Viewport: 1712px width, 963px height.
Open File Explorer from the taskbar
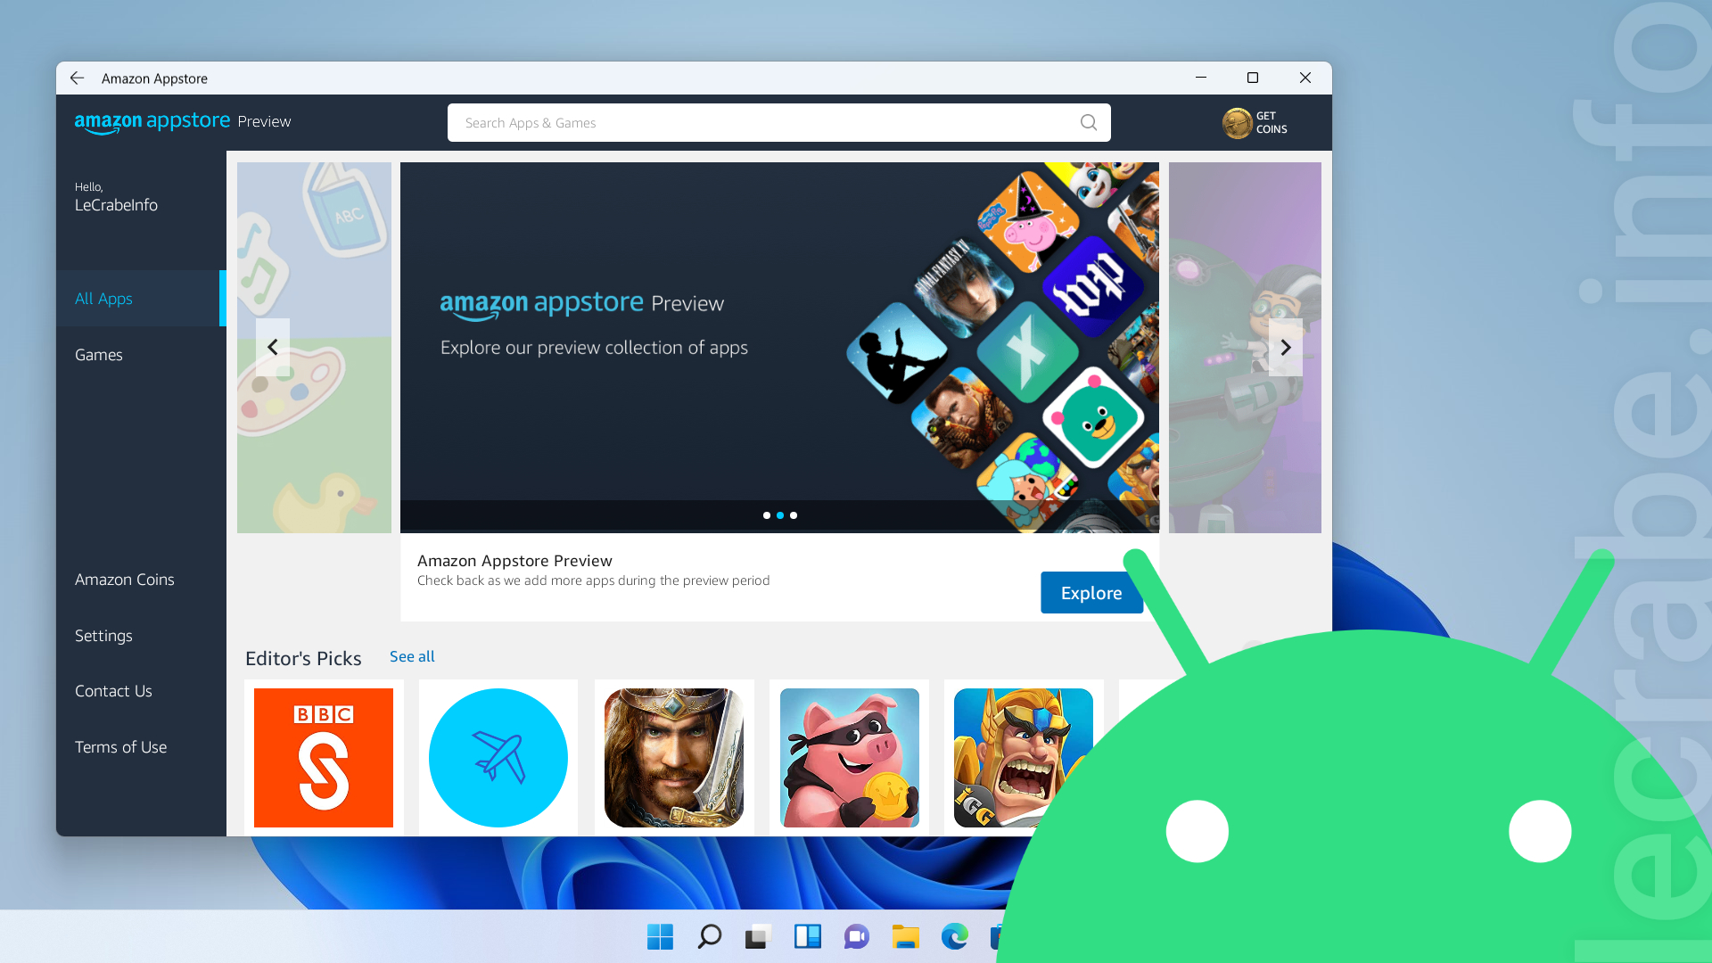[906, 936]
